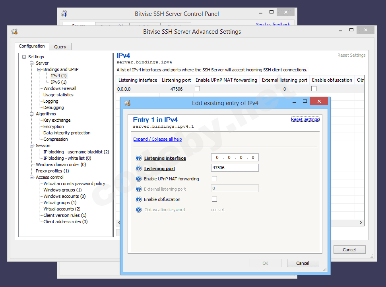The height and width of the screenshot is (287, 386).
Task: Click help icon beside Listening port
Action: click(x=138, y=168)
